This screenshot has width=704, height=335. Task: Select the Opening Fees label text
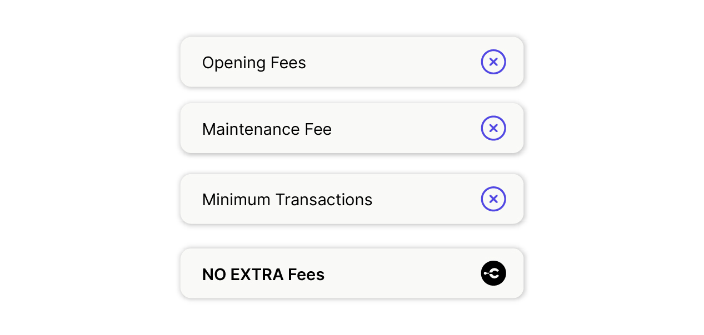[254, 63]
